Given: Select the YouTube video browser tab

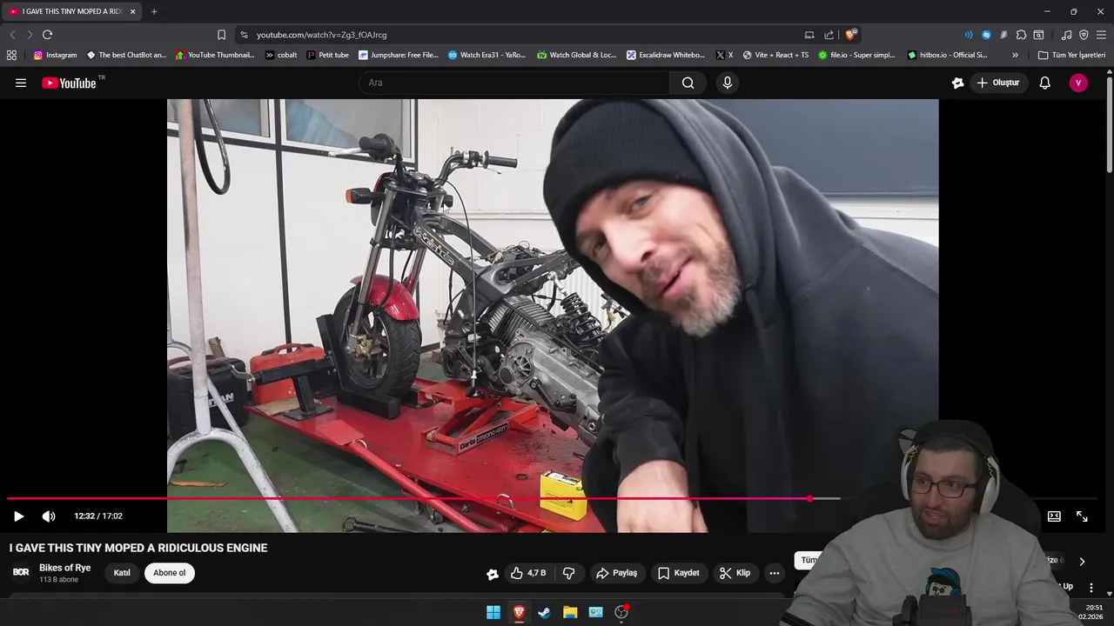Looking at the screenshot, I should 71,11.
